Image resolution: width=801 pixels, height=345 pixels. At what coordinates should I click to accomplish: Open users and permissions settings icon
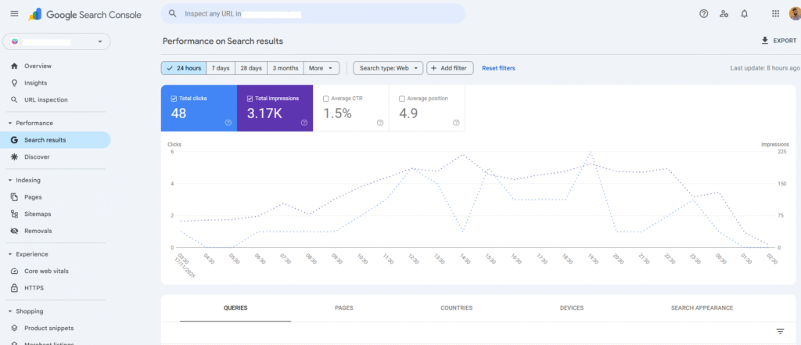724,14
